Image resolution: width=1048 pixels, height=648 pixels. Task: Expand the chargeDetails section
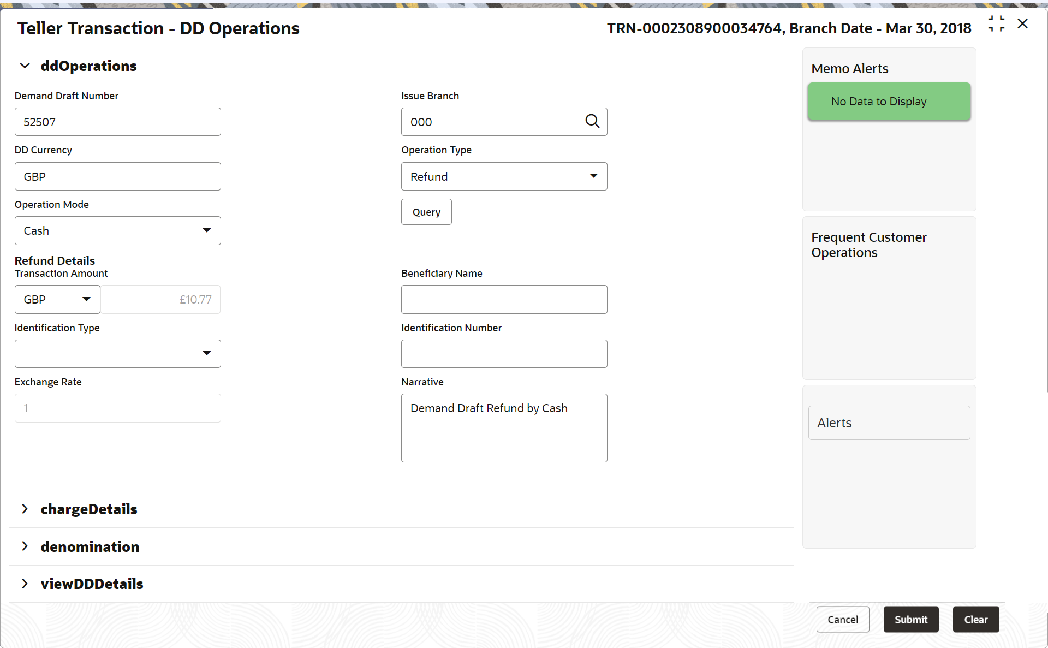pos(25,509)
